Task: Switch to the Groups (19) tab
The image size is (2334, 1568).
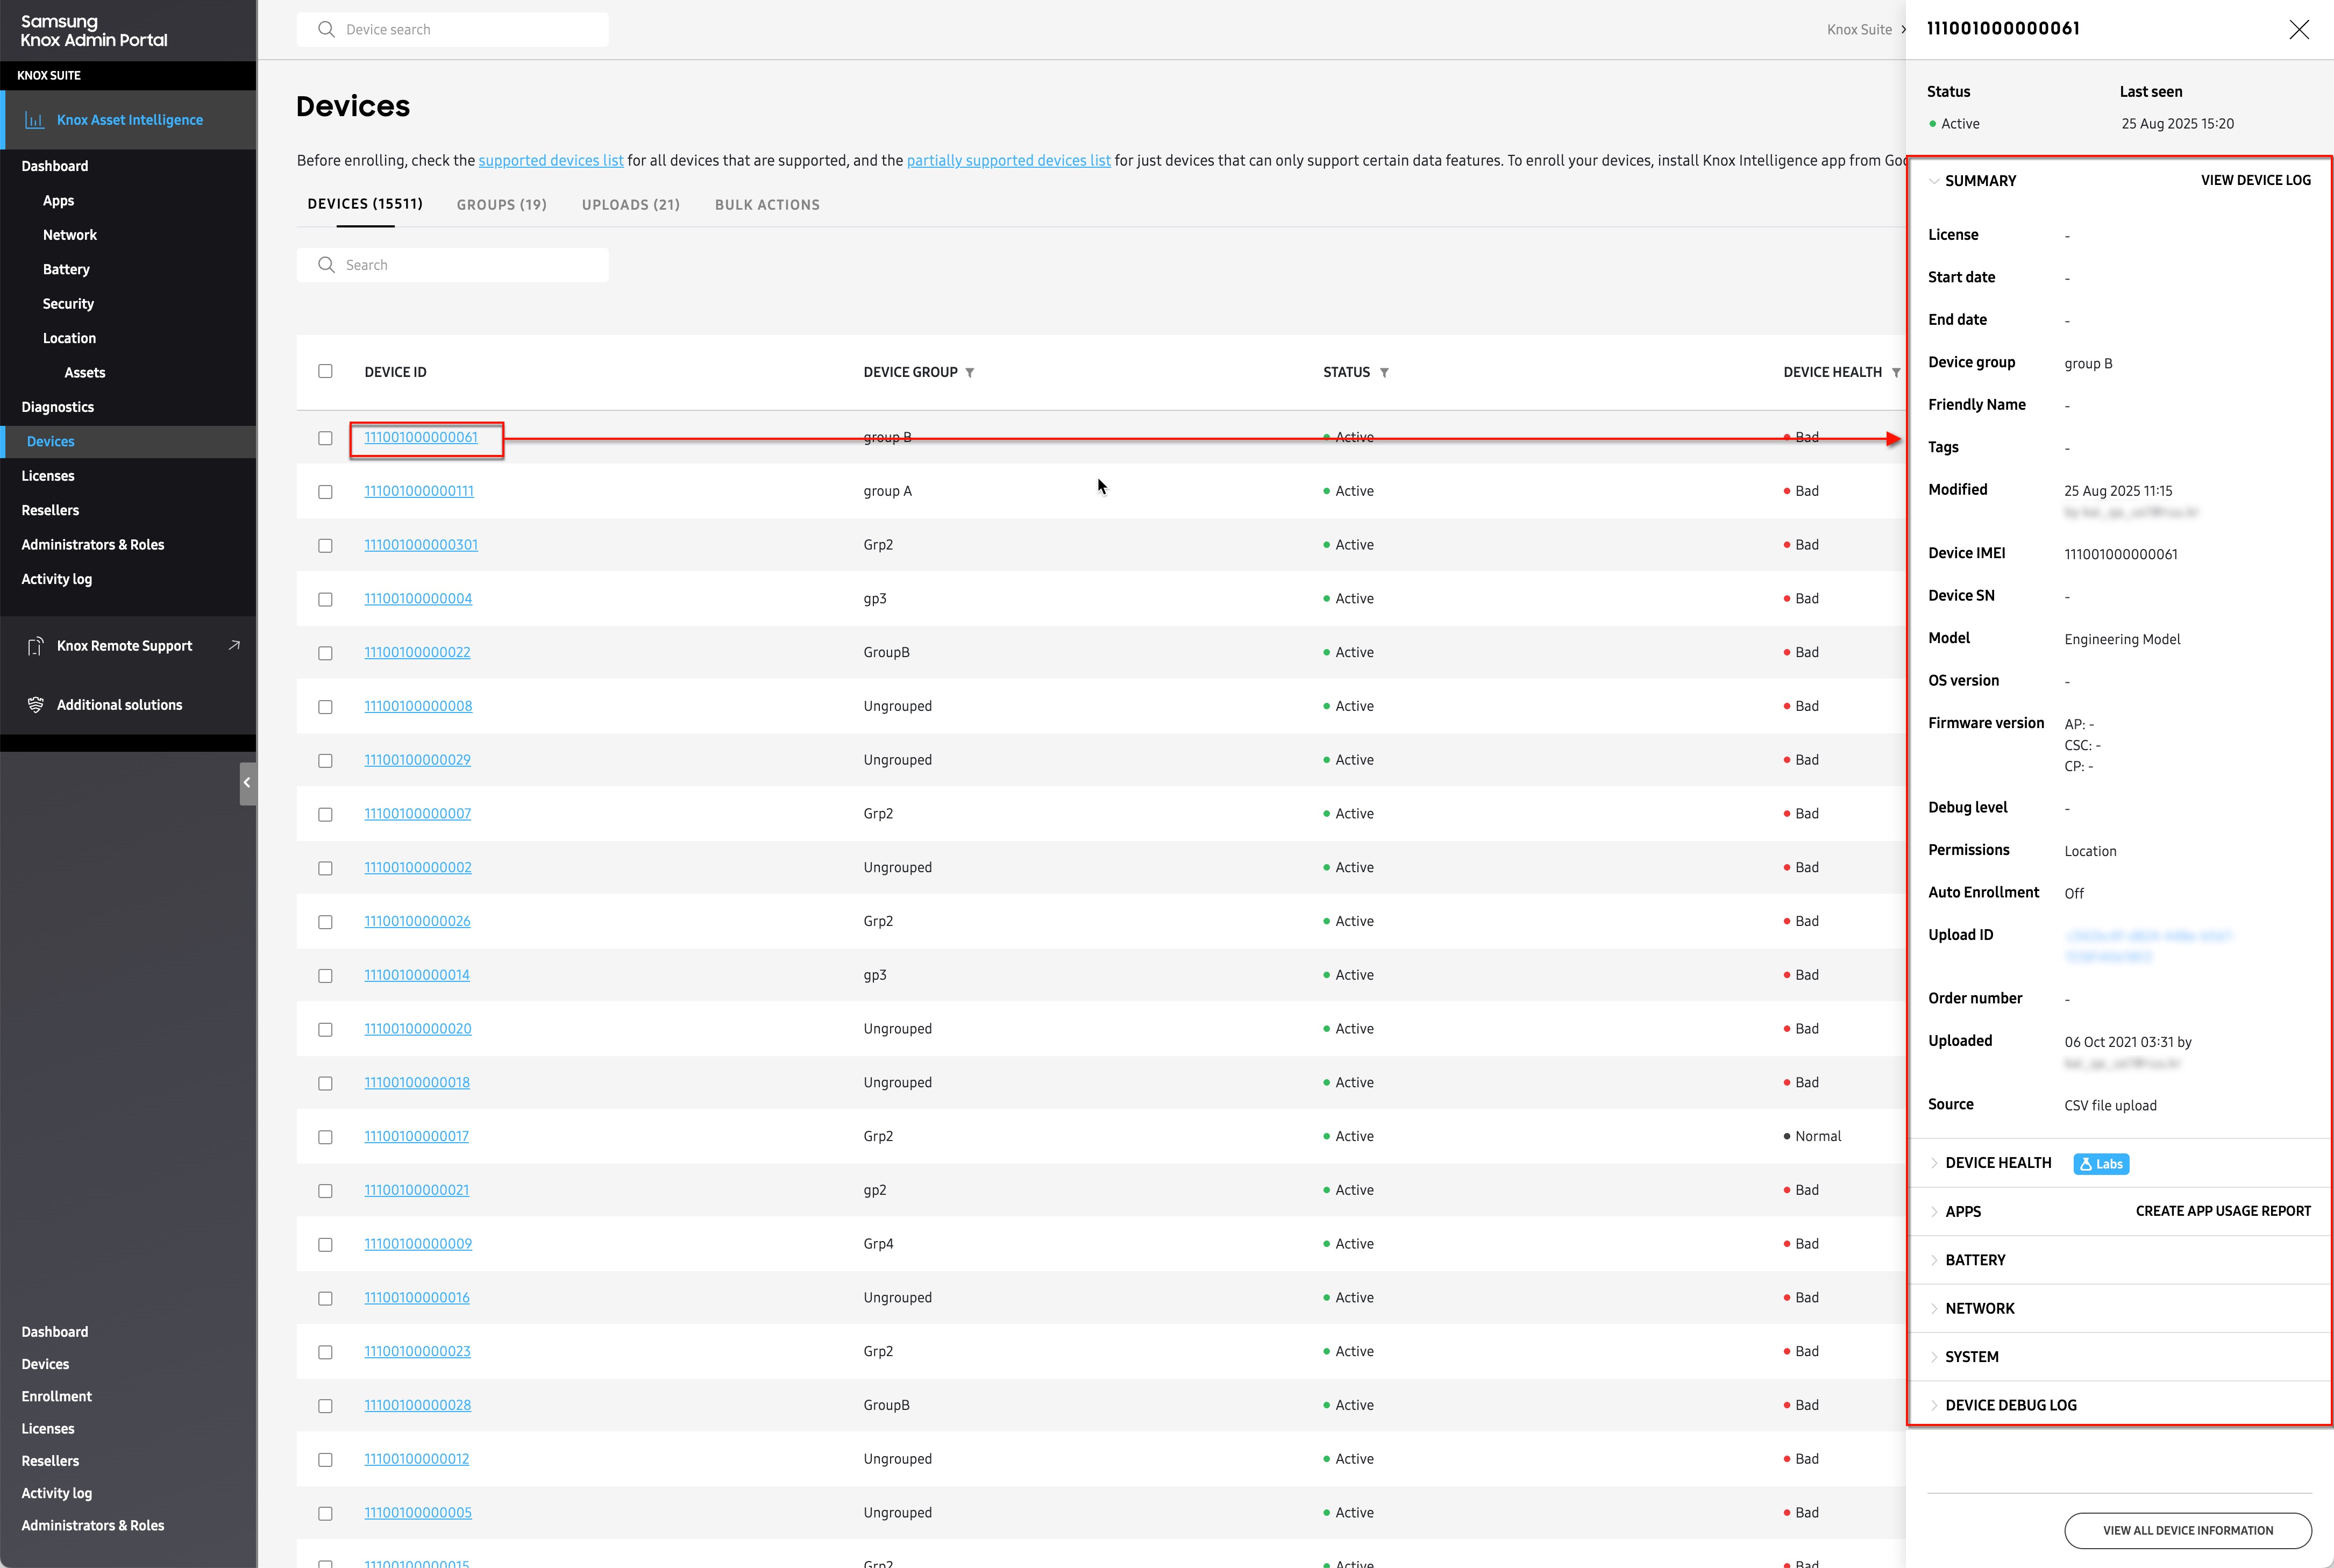Action: pos(502,205)
